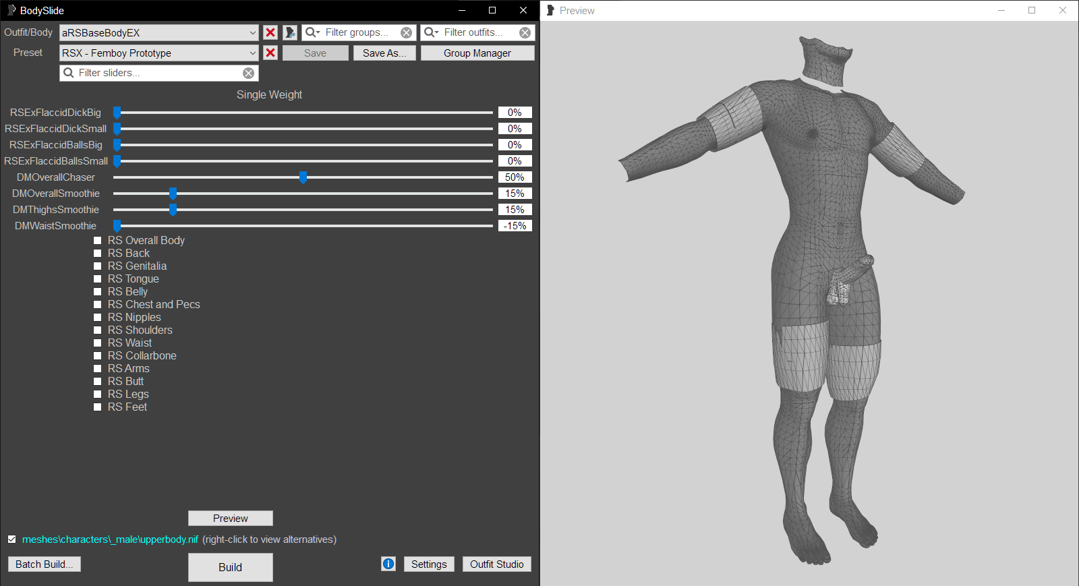
Task: Check the RS Shoulders category
Action: coord(98,330)
